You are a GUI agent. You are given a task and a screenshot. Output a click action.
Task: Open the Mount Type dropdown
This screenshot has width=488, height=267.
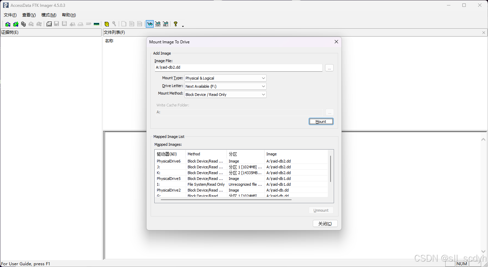[225, 78]
